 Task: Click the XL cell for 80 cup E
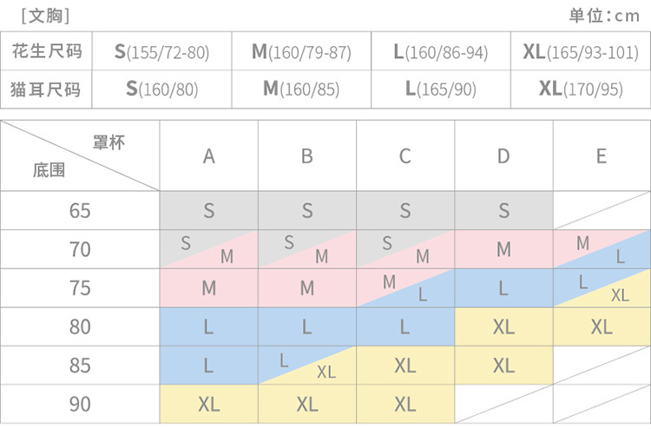pyautogui.click(x=602, y=327)
